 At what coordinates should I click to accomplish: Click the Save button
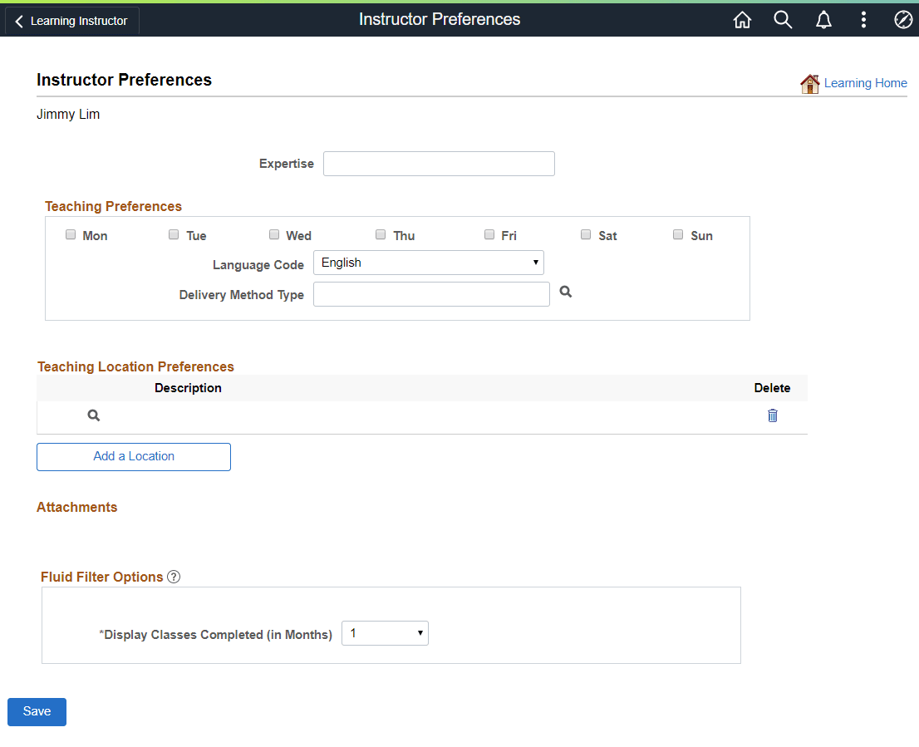(37, 711)
